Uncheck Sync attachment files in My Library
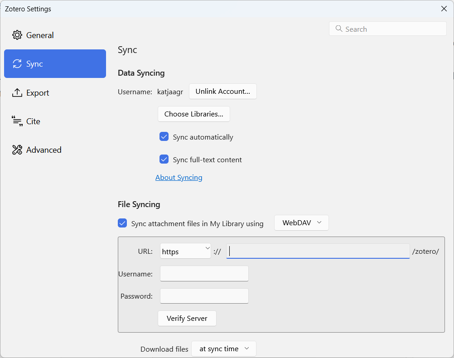Screen dimensions: 454x358 click(122, 223)
